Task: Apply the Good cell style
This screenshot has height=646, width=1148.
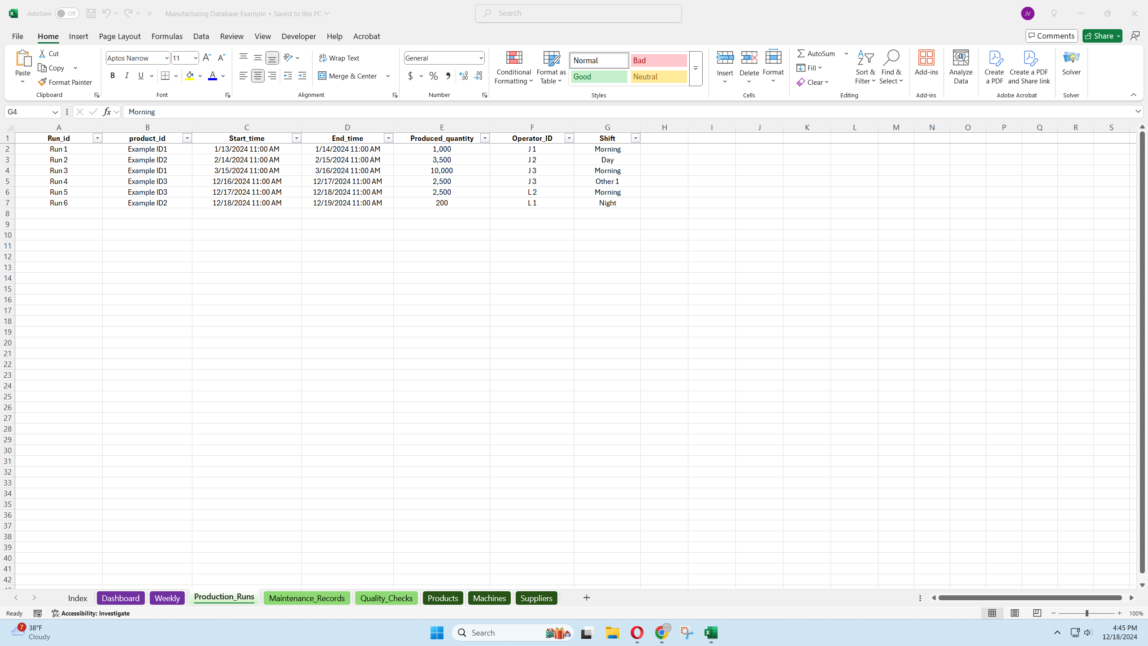Action: 599,77
